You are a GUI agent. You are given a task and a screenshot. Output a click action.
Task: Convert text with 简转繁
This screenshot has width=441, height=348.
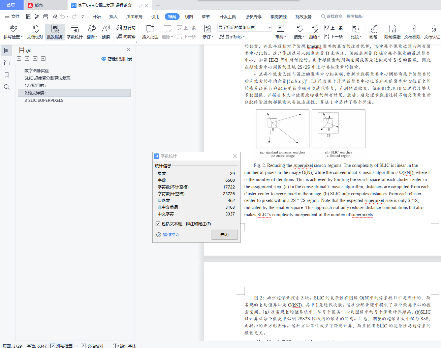pos(126,36)
